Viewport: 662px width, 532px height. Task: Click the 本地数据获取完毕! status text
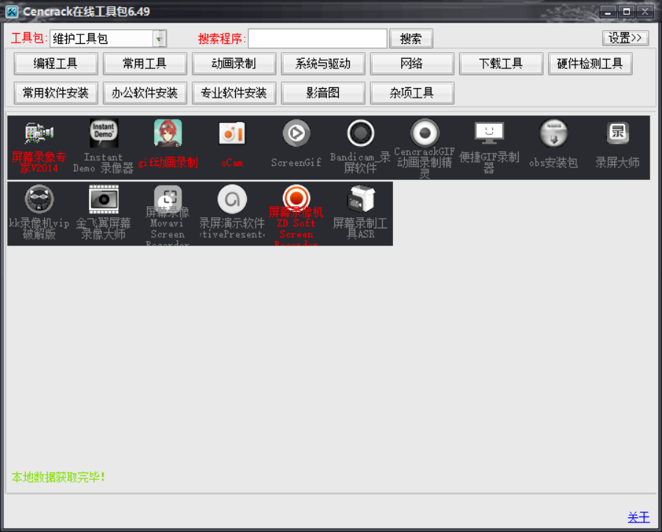coord(58,477)
